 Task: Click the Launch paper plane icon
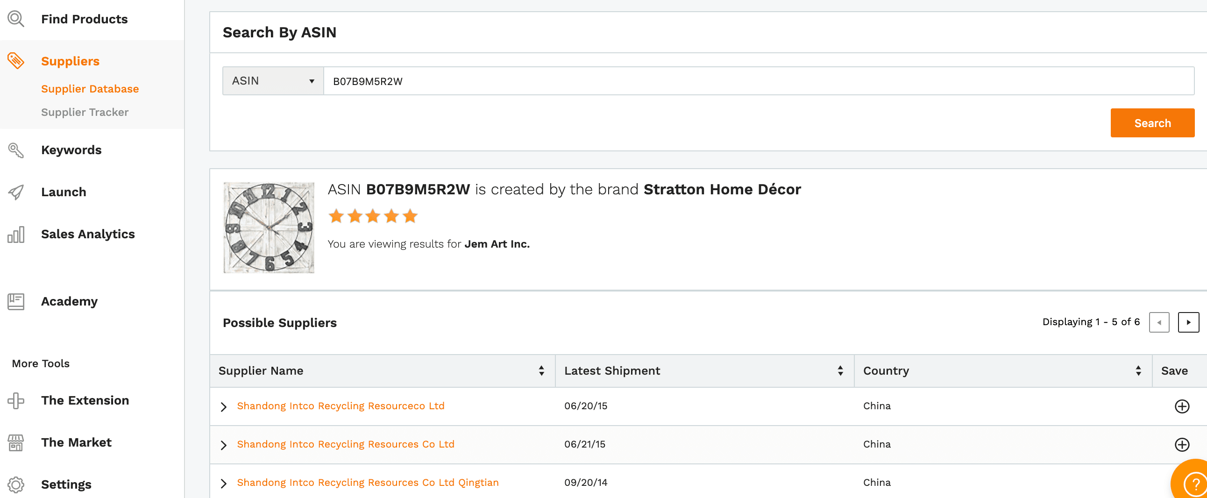[x=16, y=192]
